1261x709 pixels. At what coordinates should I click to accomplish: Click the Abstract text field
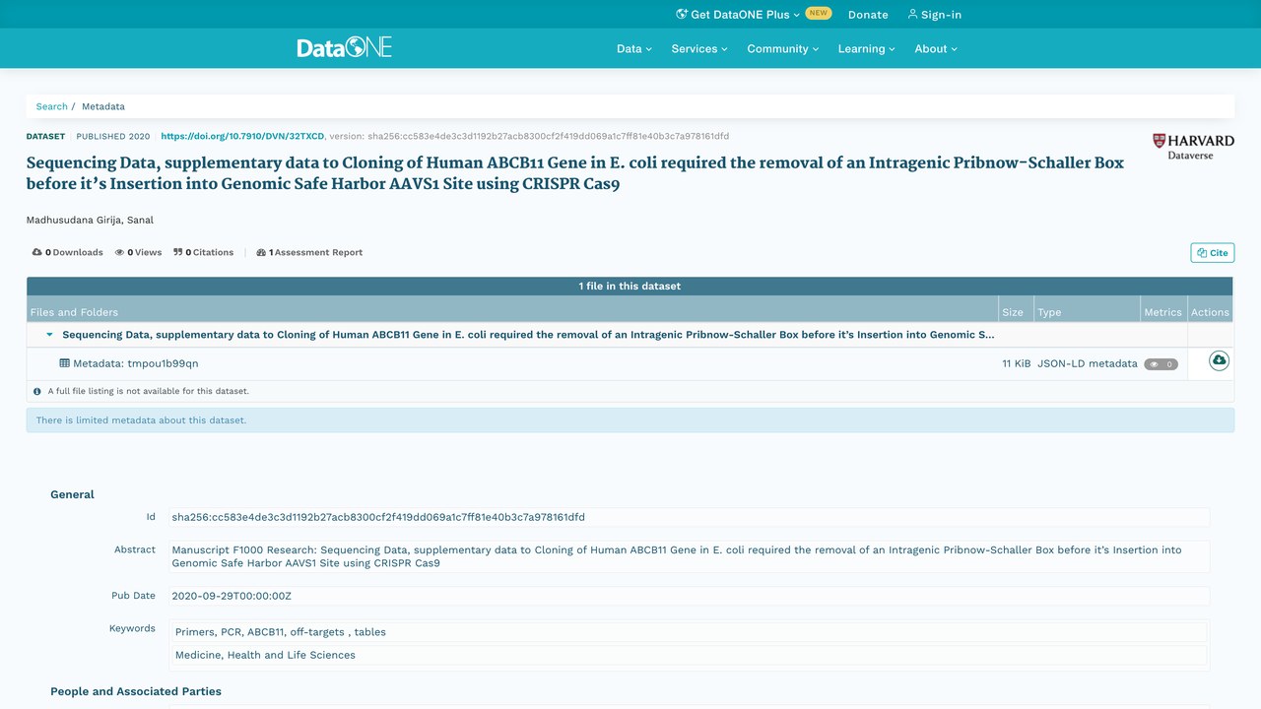point(689,556)
